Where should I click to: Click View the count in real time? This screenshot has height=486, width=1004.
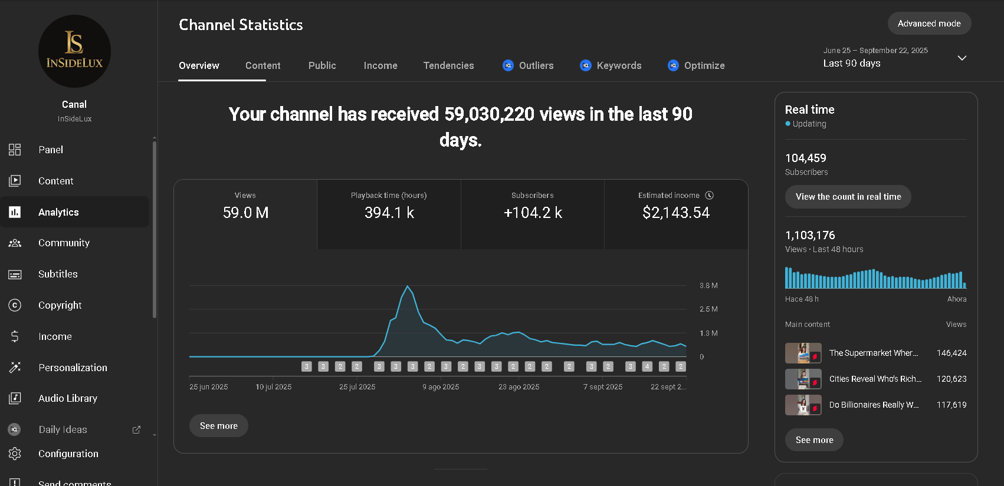848,197
